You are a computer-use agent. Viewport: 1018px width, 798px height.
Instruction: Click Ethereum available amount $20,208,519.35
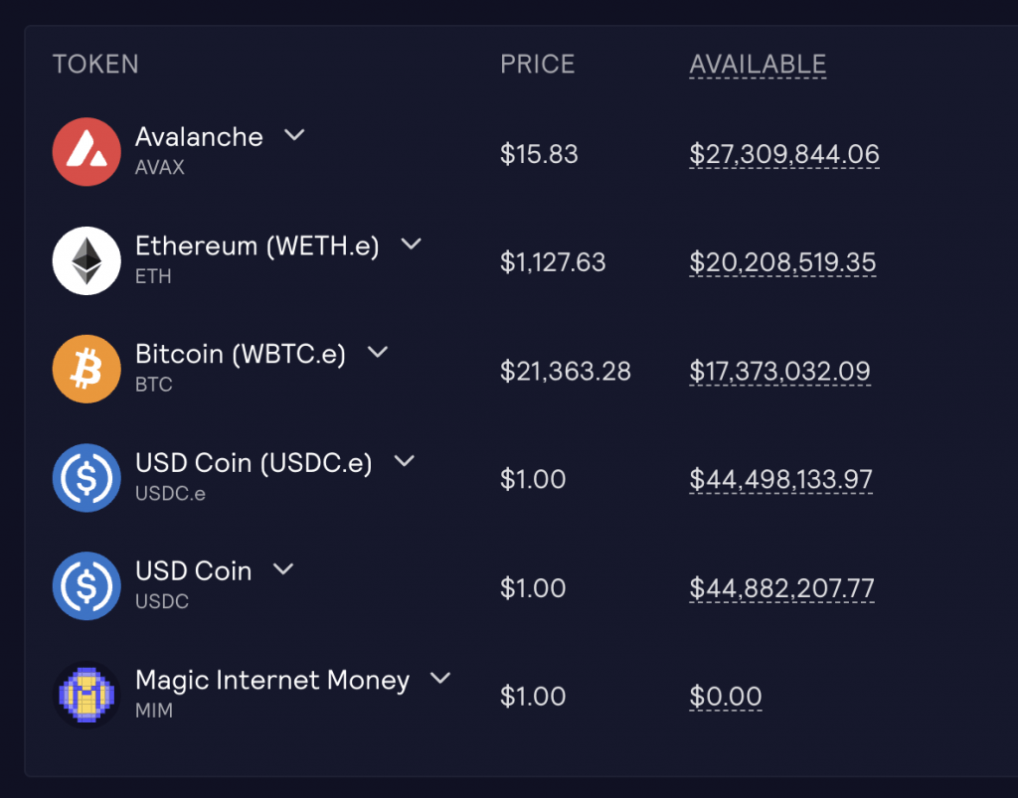(782, 262)
